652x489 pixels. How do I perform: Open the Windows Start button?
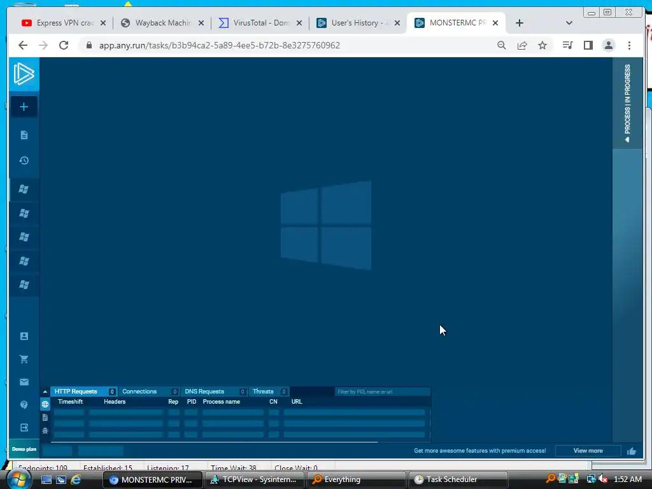(18, 479)
